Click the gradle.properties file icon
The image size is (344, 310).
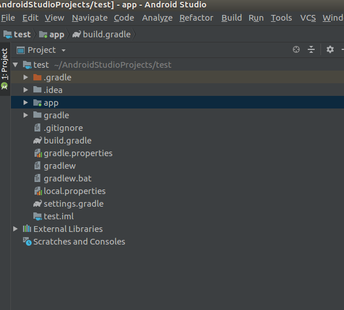coord(38,153)
